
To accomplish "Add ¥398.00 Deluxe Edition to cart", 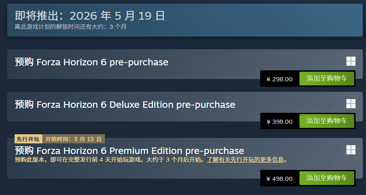I will 327,121.
